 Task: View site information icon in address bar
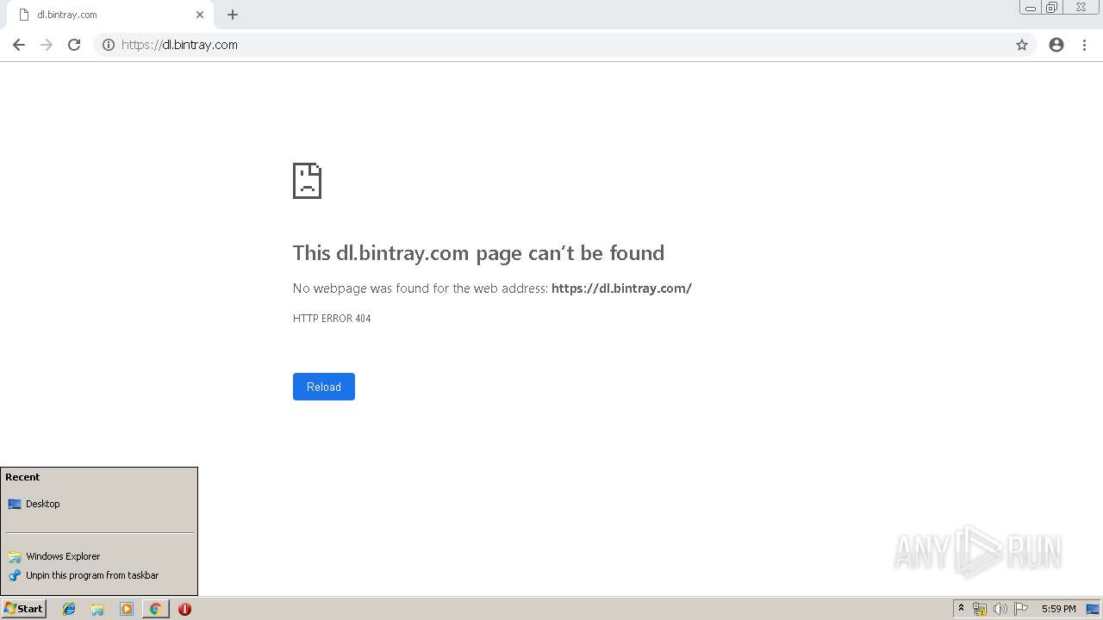click(109, 45)
